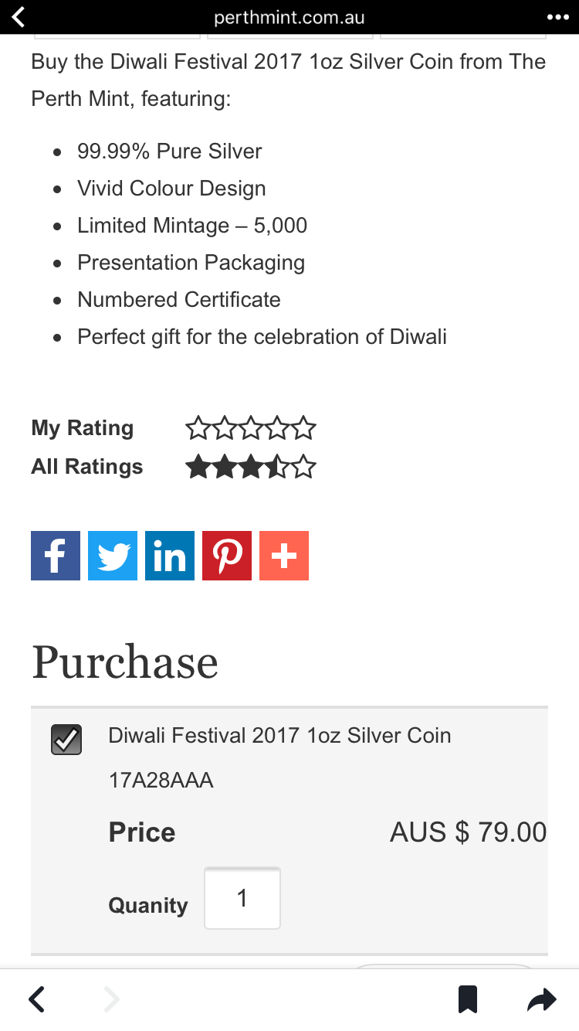Tap the perthmint.com.au address text
The image size is (579, 1031).
[x=289, y=17]
